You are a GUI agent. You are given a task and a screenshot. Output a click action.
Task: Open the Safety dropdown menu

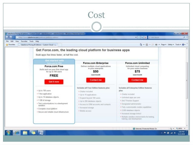pyautogui.click(x=171, y=44)
